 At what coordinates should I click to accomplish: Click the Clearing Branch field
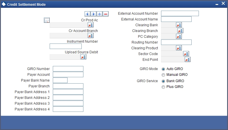169,31
